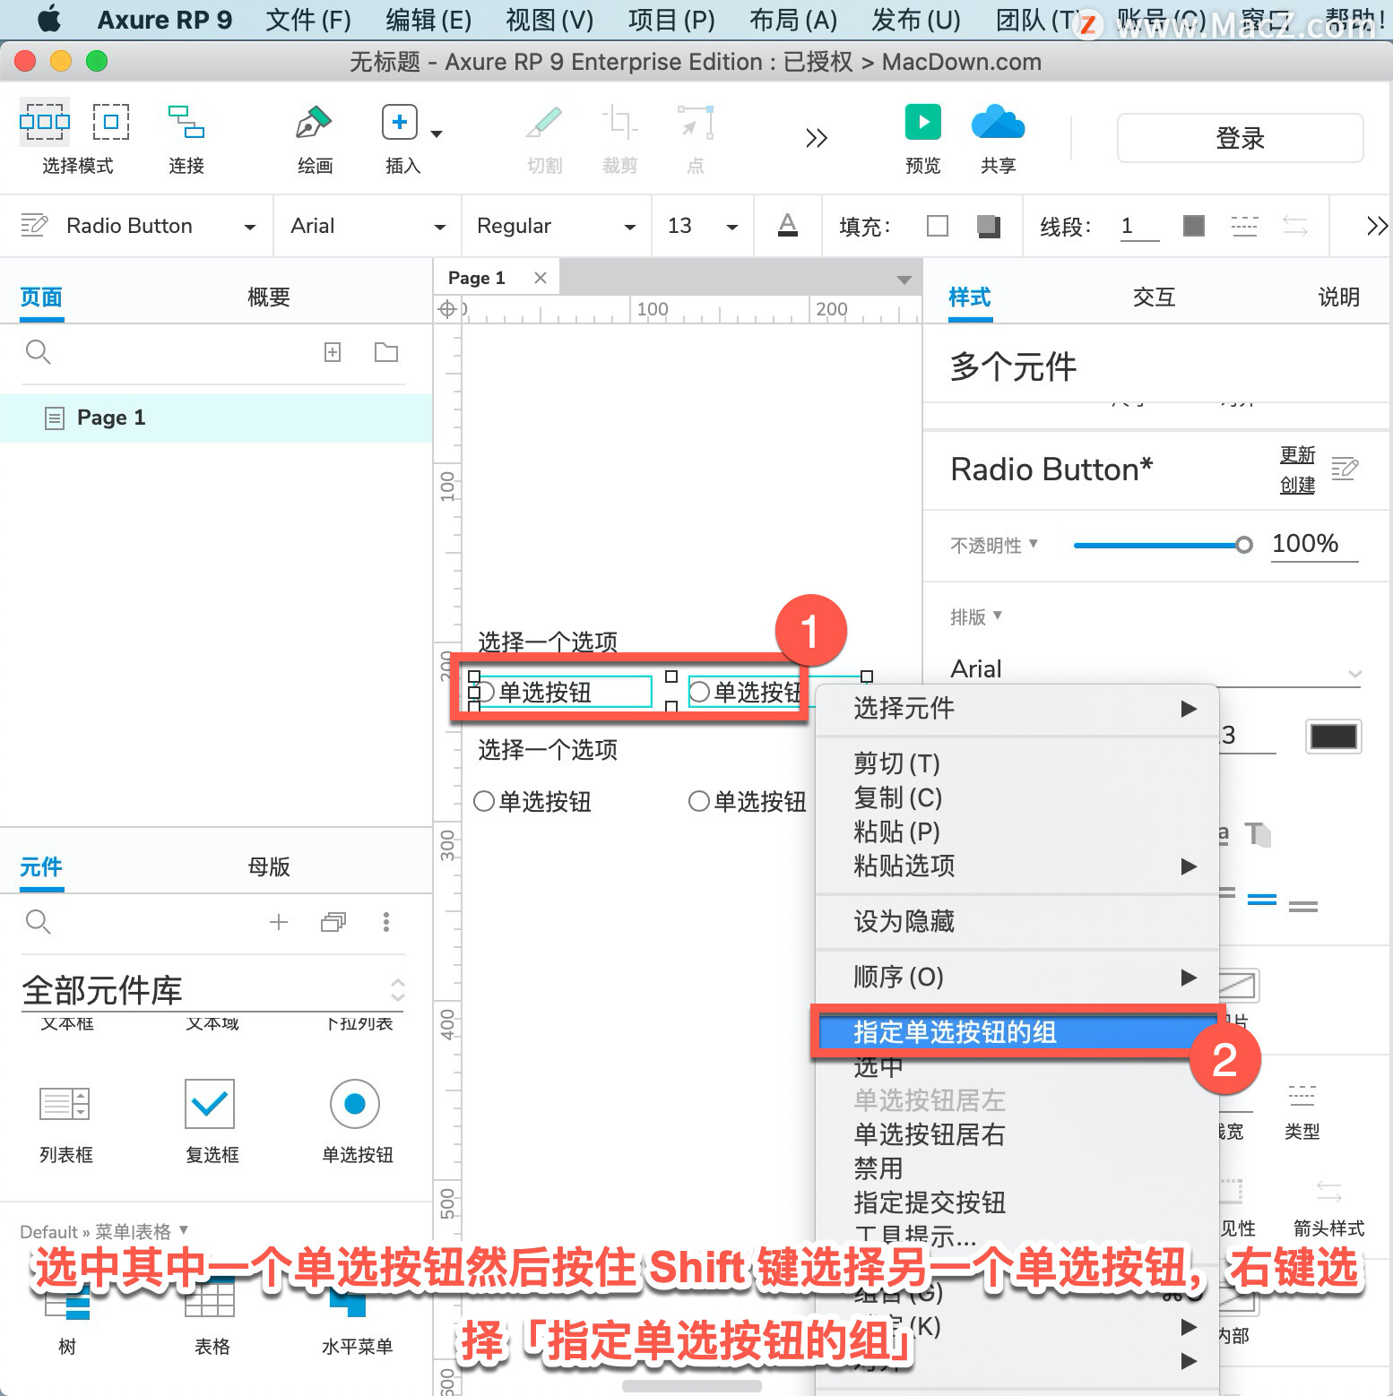Click the add folder icon
Screen dimensions: 1393x1396
pyautogui.click(x=386, y=352)
